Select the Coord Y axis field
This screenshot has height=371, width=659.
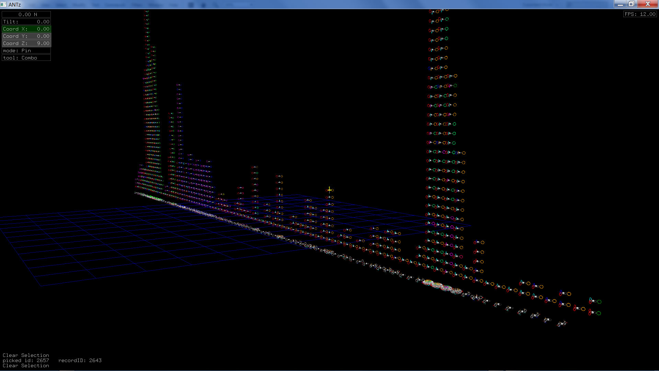[x=26, y=36]
